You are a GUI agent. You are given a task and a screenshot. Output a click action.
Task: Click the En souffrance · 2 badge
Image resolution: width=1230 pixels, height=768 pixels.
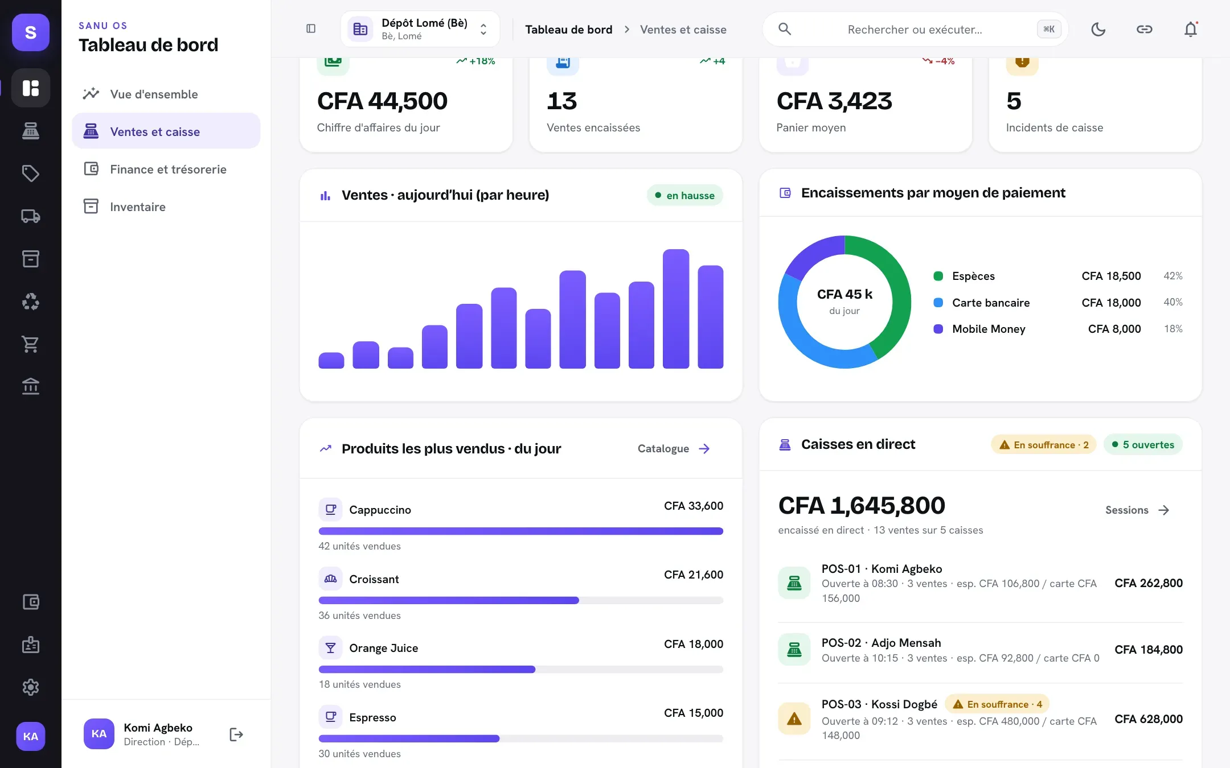tap(1044, 445)
